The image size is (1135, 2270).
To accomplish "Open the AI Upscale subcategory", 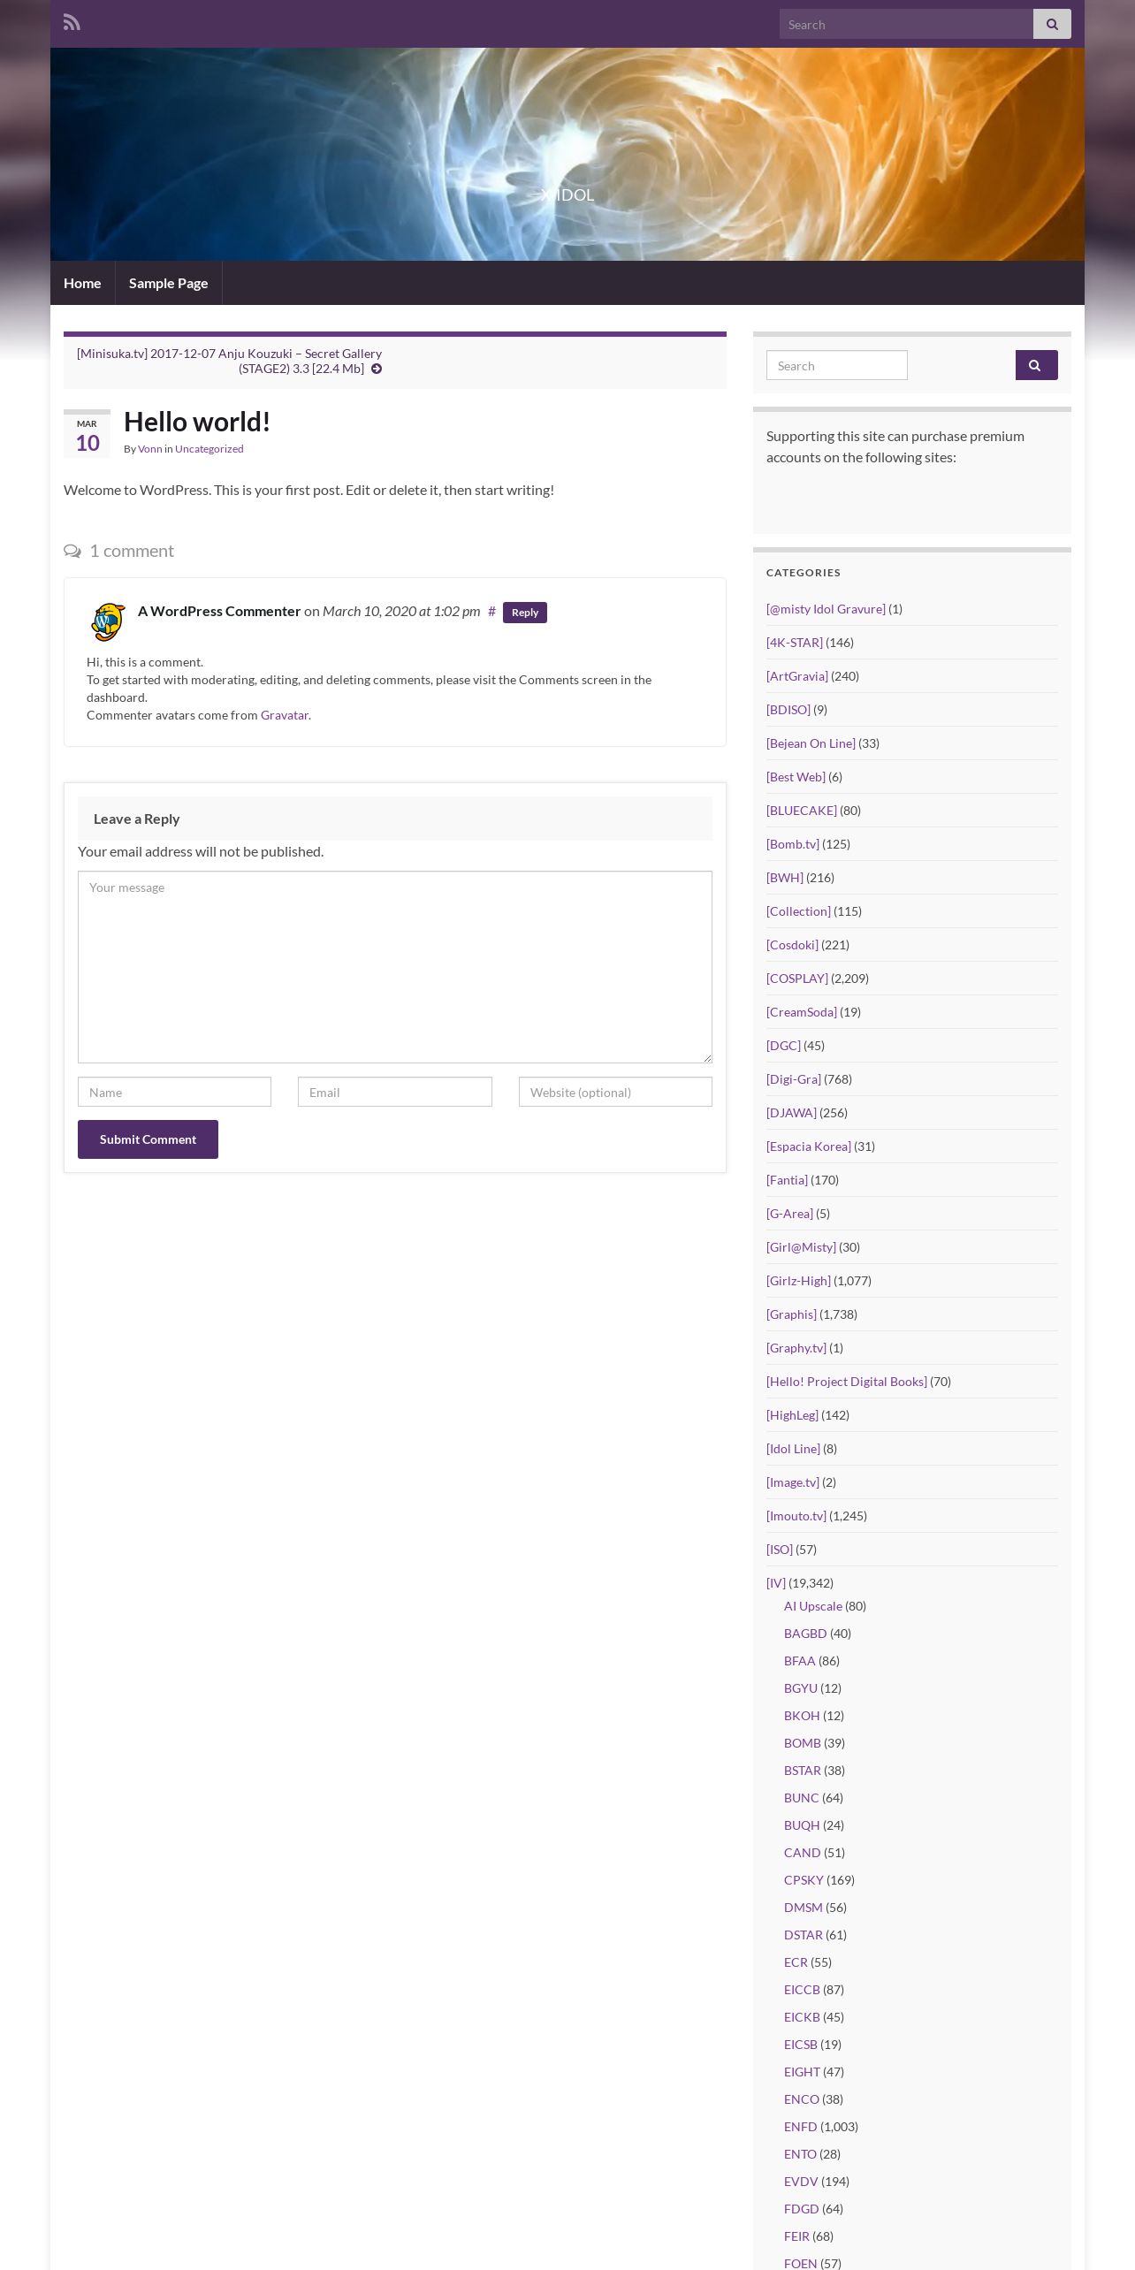I will 812,1606.
